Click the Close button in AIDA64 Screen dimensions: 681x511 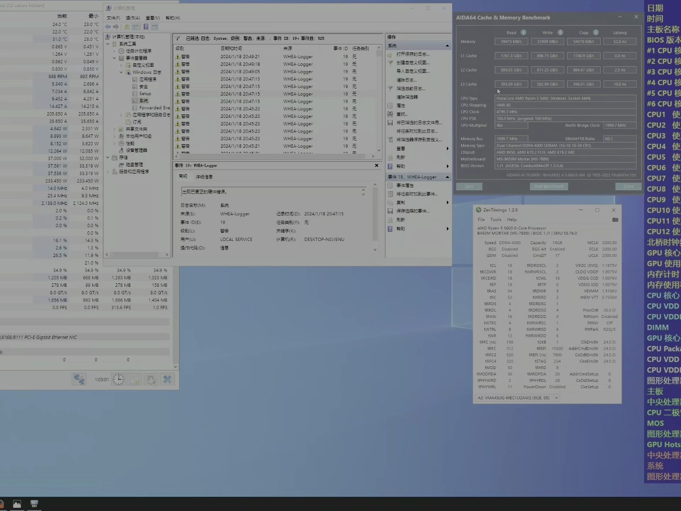pos(628,186)
